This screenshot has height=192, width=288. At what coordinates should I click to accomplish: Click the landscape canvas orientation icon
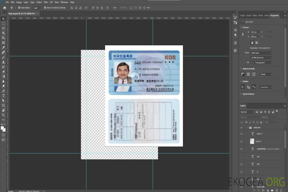(257, 42)
